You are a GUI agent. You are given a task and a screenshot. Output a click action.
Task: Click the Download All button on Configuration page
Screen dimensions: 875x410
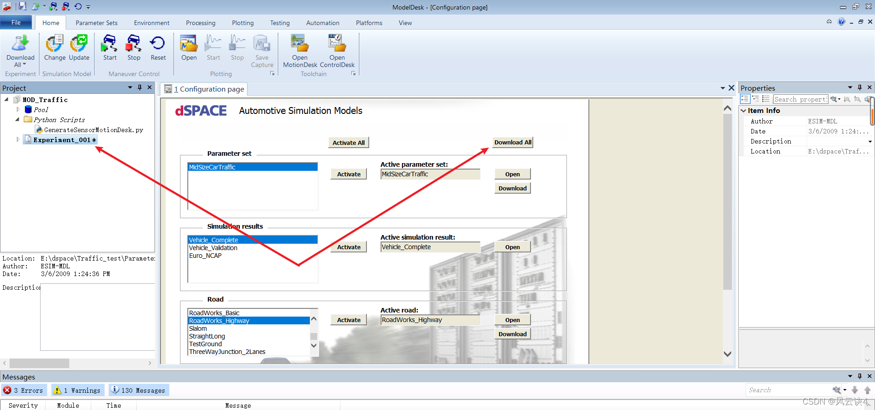pos(513,142)
